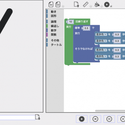
Task: Click the pause button at the bottom
Action: point(109,119)
